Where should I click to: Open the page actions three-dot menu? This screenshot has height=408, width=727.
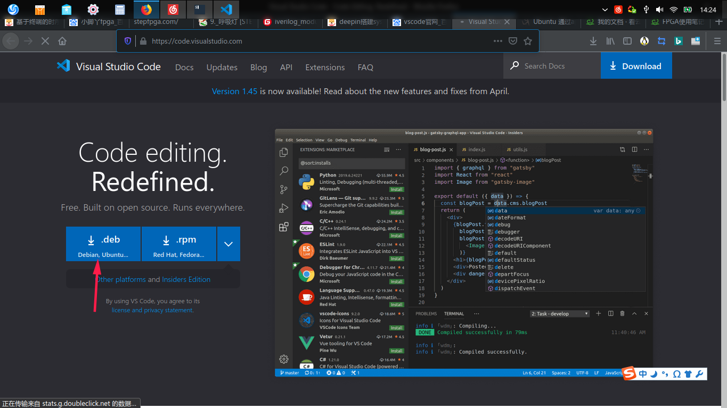497,41
